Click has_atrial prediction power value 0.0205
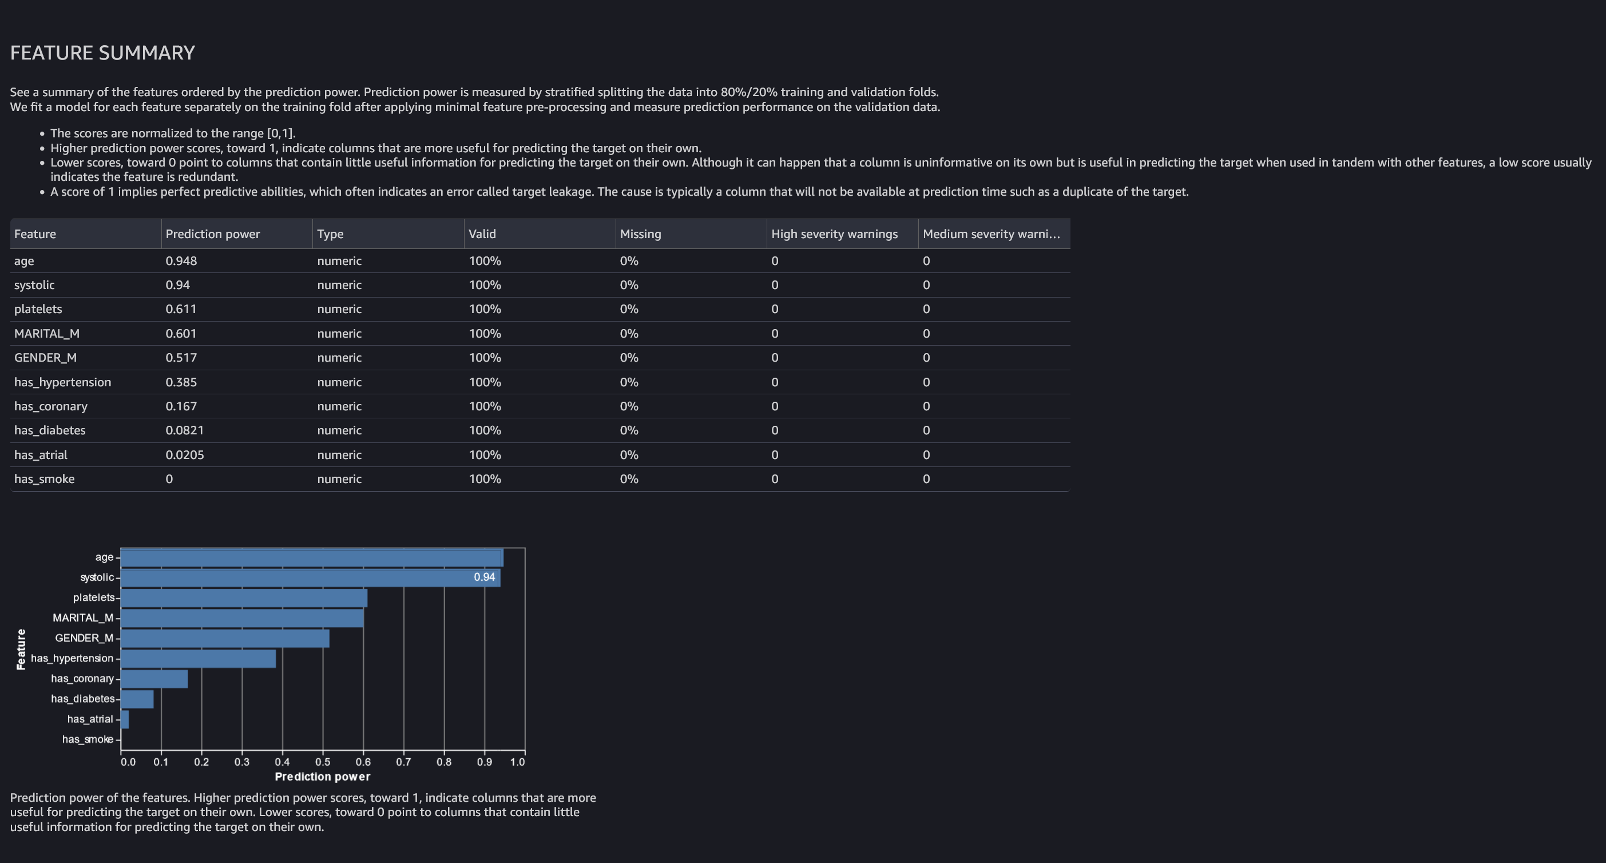This screenshot has height=863, width=1606. pyautogui.click(x=185, y=454)
